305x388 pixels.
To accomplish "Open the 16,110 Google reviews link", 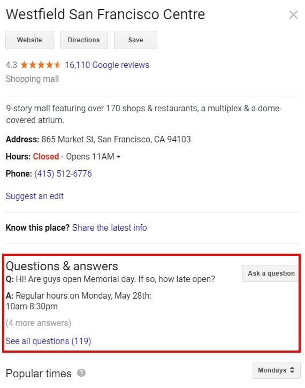I will coord(107,65).
